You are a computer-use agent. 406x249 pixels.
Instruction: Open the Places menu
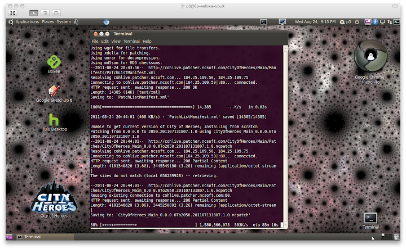(x=48, y=22)
